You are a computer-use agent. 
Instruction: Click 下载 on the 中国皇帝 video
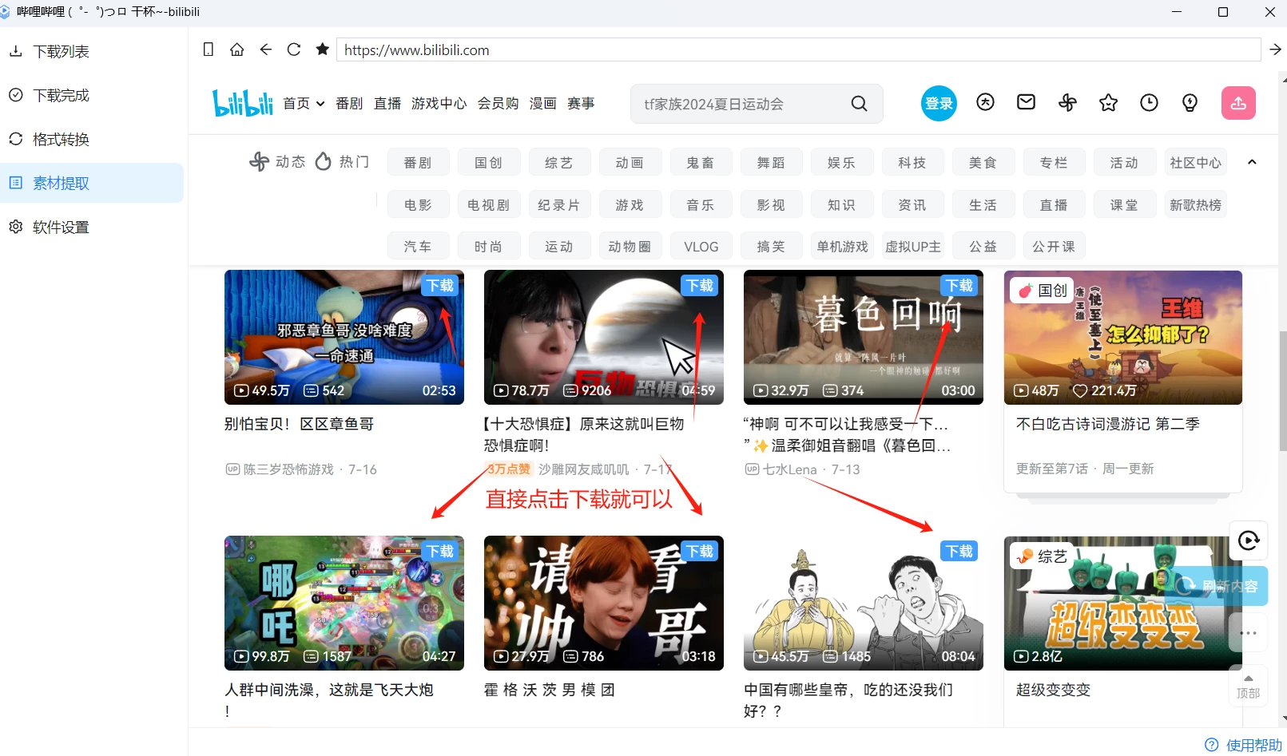pyautogui.click(x=959, y=551)
